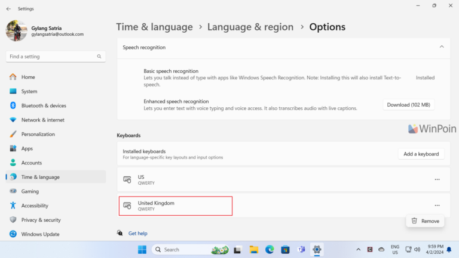Focus the Find a setting search box
This screenshot has height=258, width=459.
[x=56, y=57]
